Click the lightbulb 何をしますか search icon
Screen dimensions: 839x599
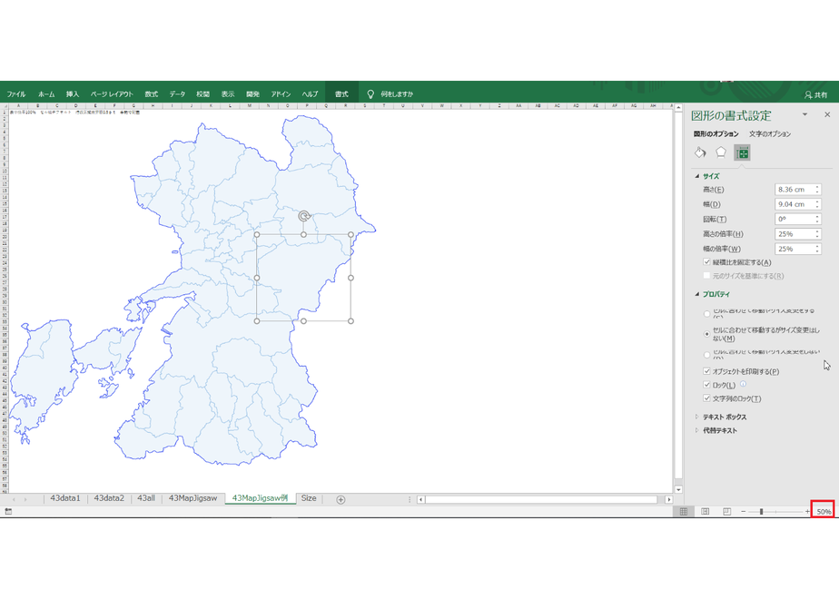pyautogui.click(x=370, y=94)
